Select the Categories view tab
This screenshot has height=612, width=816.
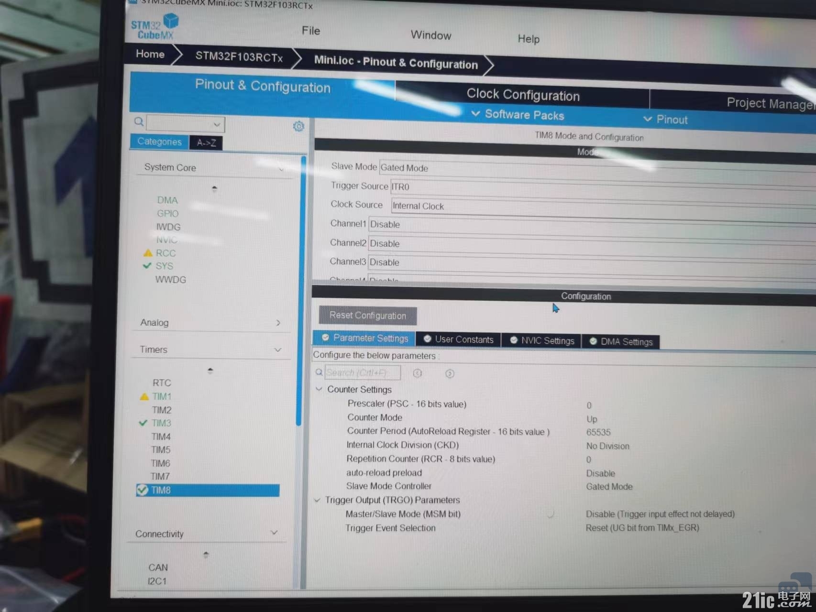click(x=159, y=142)
